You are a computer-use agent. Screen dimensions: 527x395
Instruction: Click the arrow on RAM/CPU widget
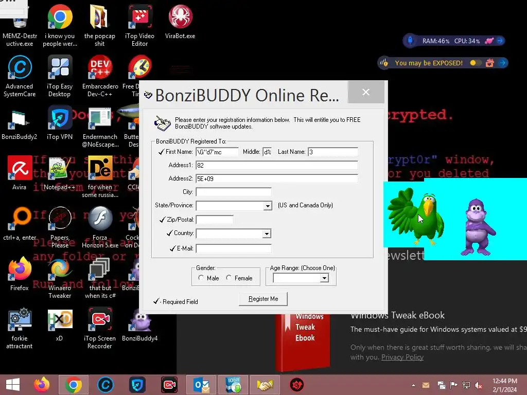click(x=500, y=41)
